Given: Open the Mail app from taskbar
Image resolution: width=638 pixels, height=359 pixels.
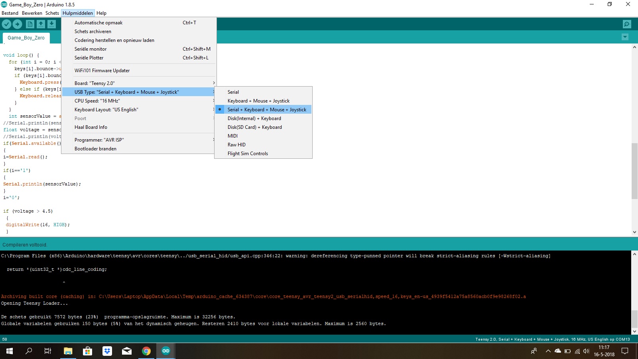Looking at the screenshot, I should 127,351.
